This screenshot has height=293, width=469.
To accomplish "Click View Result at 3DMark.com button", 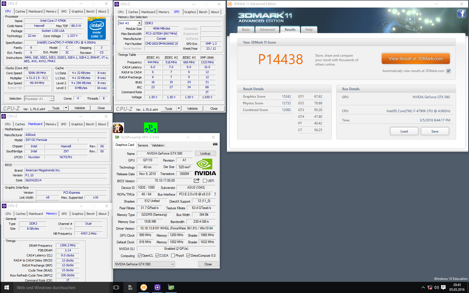I will point(416,59).
